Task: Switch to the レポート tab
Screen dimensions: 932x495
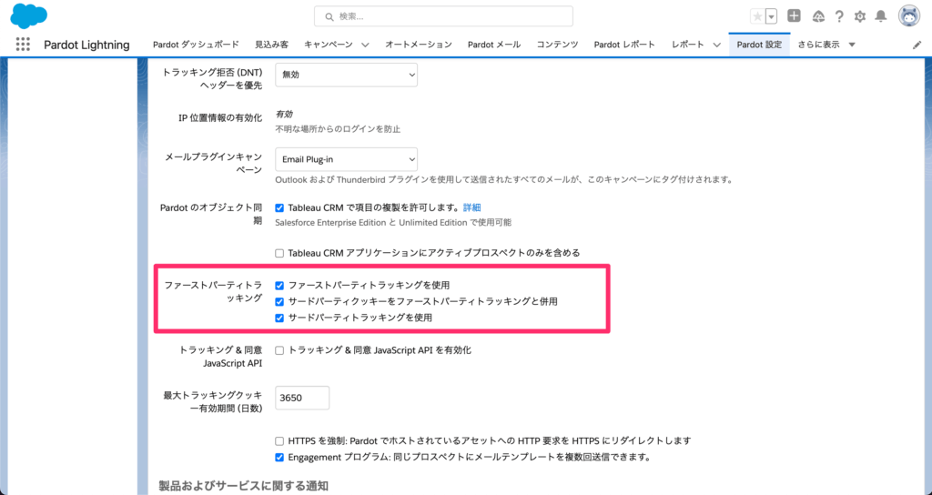Action: pos(688,45)
